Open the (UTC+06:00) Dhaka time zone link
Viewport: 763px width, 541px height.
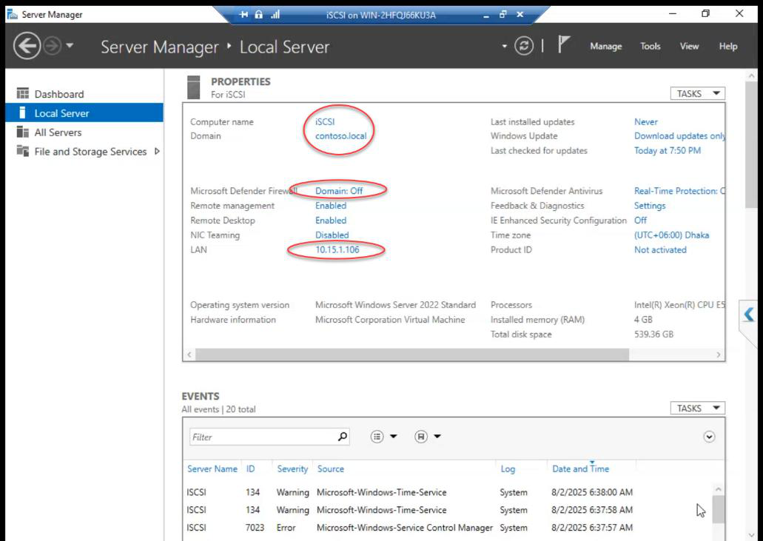coord(671,235)
